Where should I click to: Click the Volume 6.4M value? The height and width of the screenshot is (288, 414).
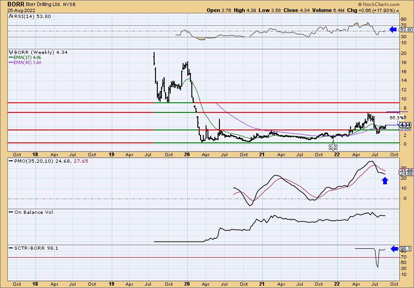pyautogui.click(x=328, y=10)
